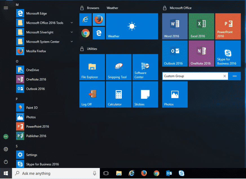Open OneNote 2016 from the app list

(45, 79)
